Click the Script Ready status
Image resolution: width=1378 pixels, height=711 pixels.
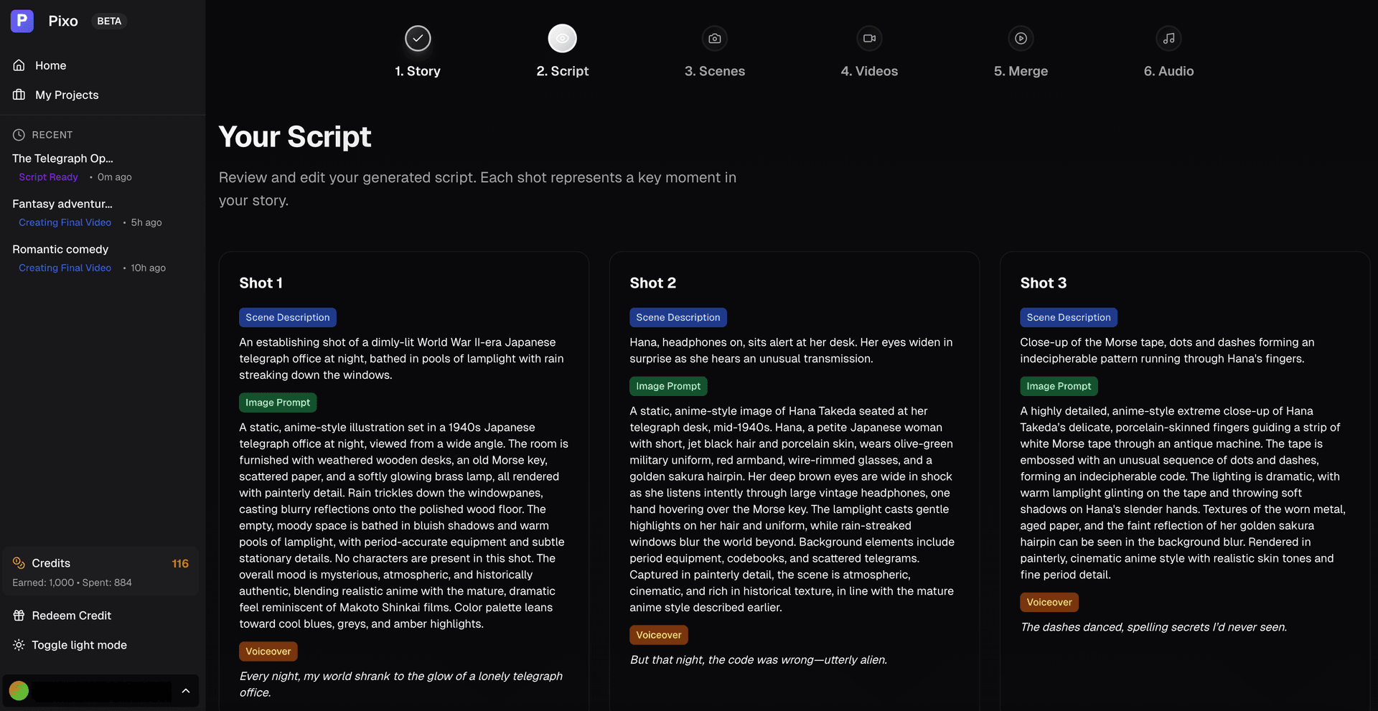[48, 177]
